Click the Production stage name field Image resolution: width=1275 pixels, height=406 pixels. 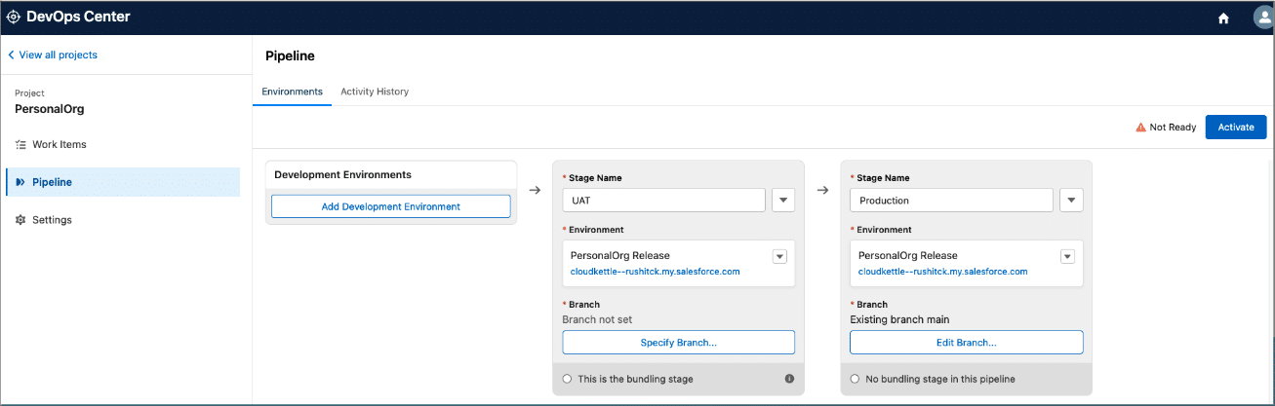coord(952,200)
